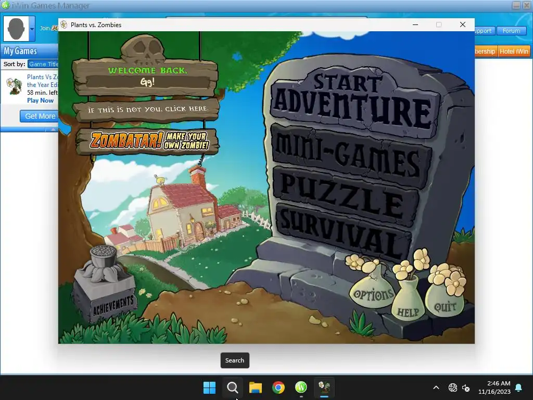
Task: Open Google Chrome from the taskbar
Action: click(278, 387)
